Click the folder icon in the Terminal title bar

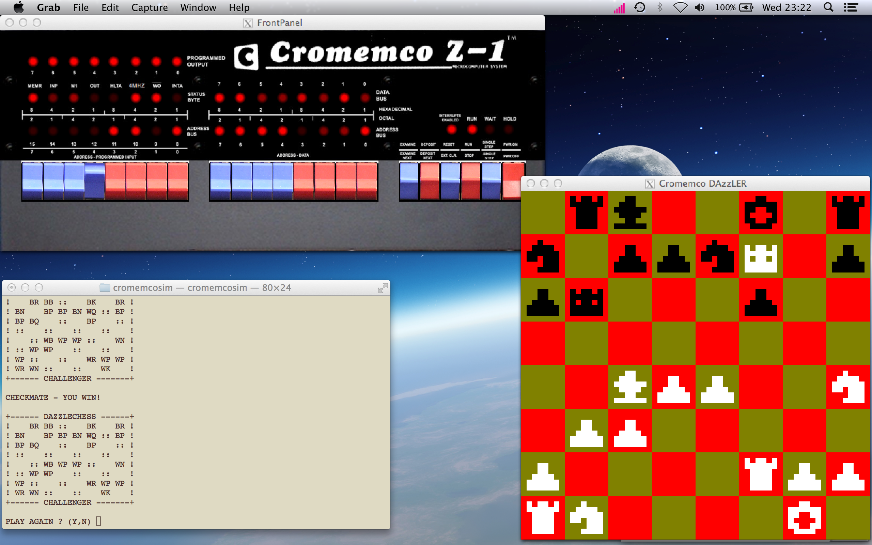coord(105,287)
